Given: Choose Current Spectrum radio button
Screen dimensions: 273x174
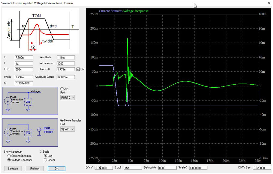Looking at the screenshot, I should point(9,156).
